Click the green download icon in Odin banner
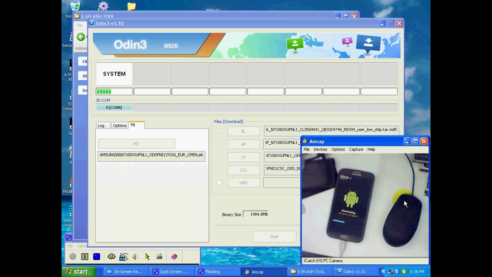Viewport: 492px width, 277px height. [x=295, y=44]
